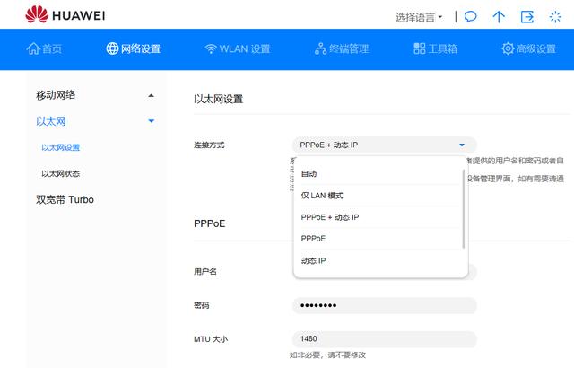This screenshot has height=368, width=574.
Task: Click the dropdown list scrollbar
Action: click(464, 209)
